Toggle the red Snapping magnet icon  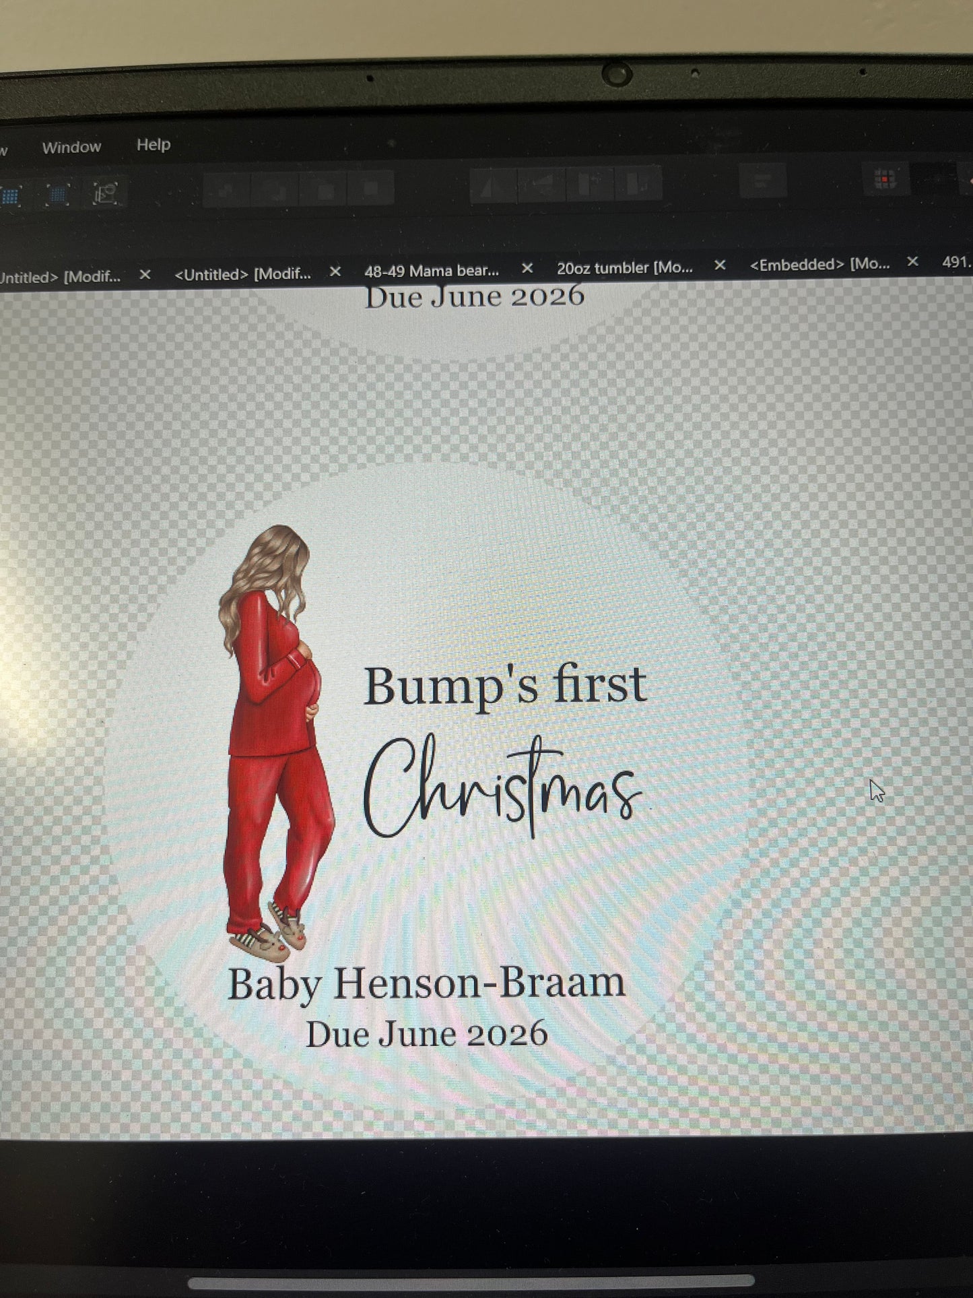[x=884, y=179]
